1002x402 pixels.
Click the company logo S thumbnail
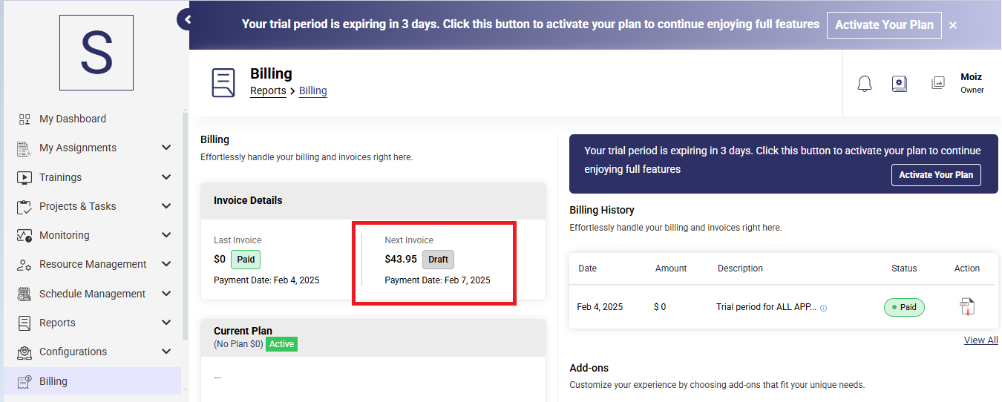96,53
